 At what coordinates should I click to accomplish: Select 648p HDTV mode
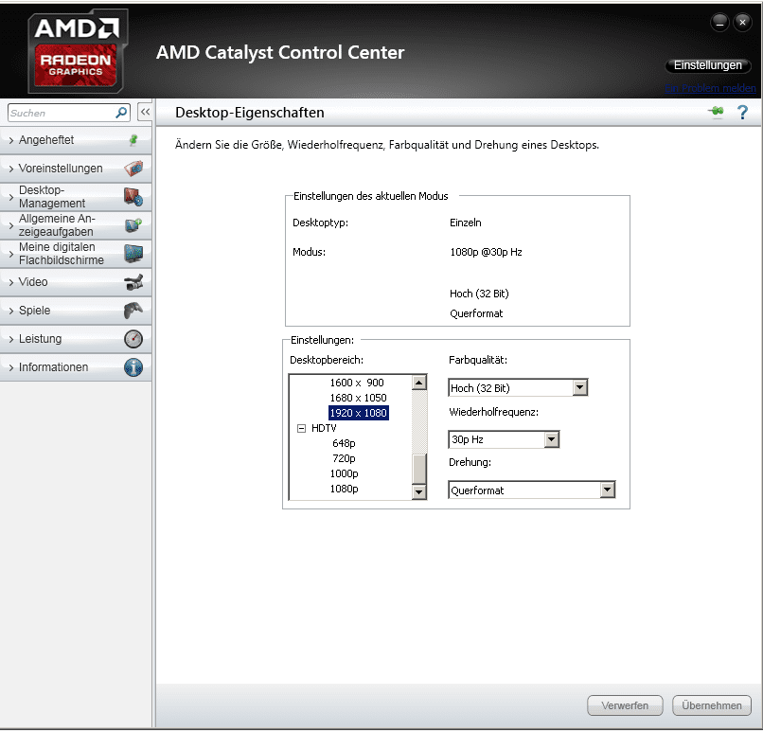[344, 443]
